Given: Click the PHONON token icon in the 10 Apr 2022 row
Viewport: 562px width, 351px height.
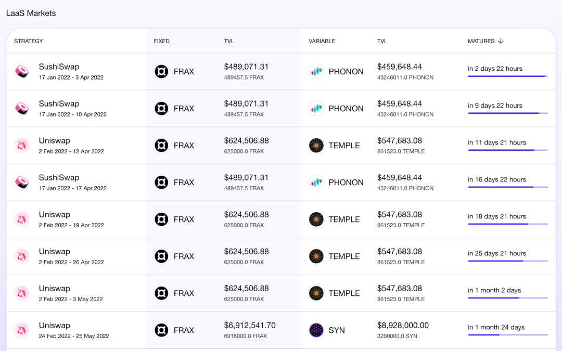Looking at the screenshot, I should tap(316, 109).
